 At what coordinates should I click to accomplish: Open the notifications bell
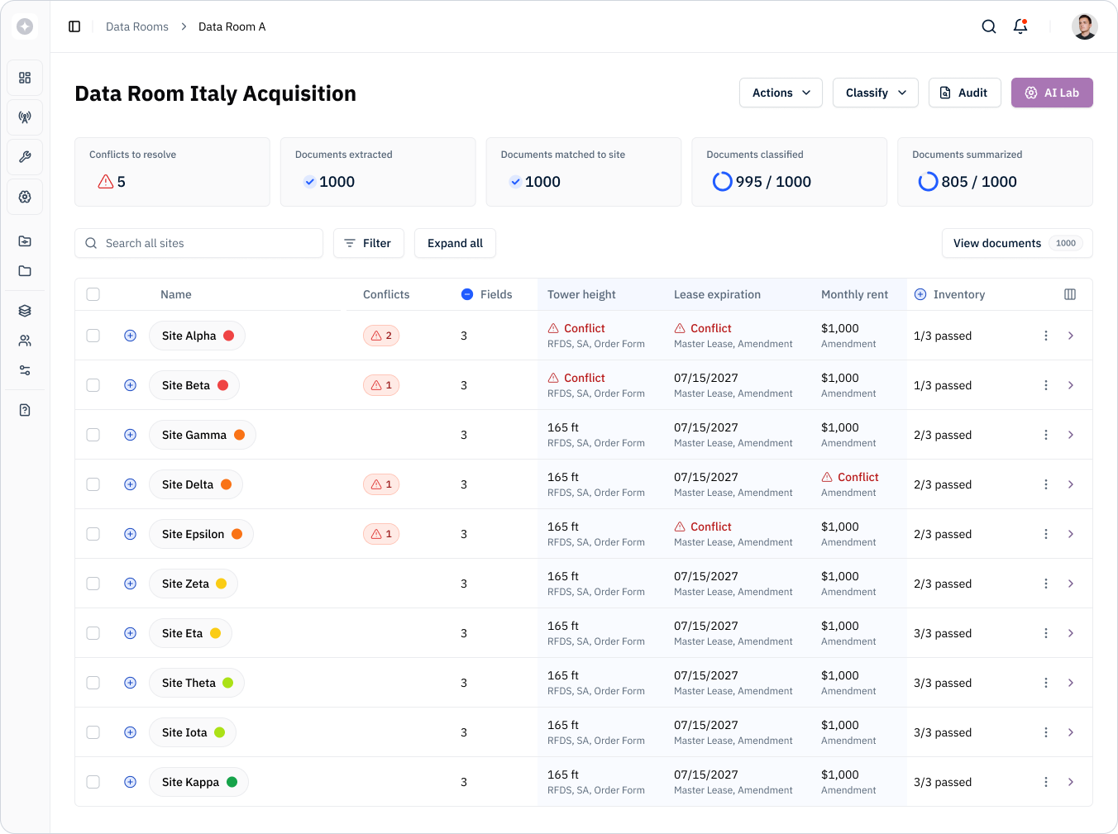point(1020,26)
